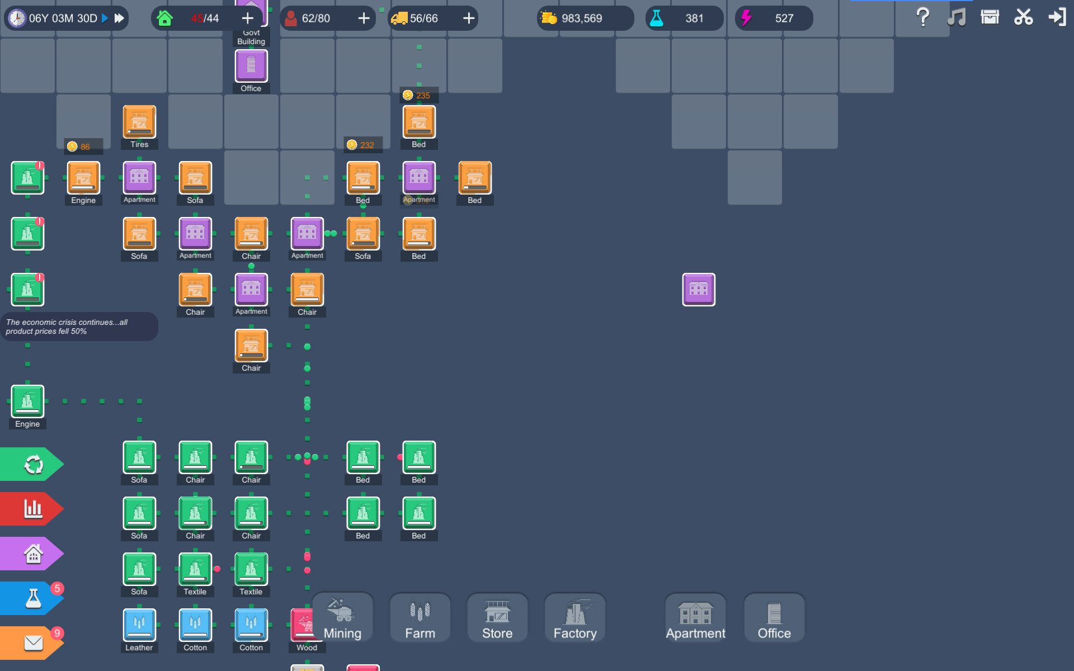
Task: Choose the Factory building from build menu
Action: pyautogui.click(x=574, y=618)
